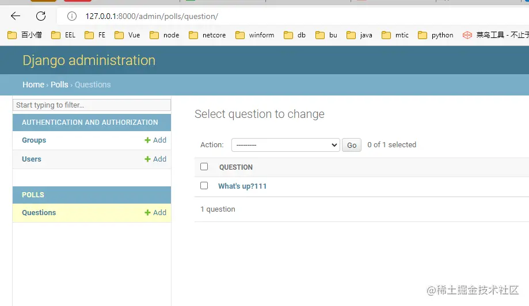Open the What's up?111 question
This screenshot has height=306, width=529.
(x=242, y=186)
